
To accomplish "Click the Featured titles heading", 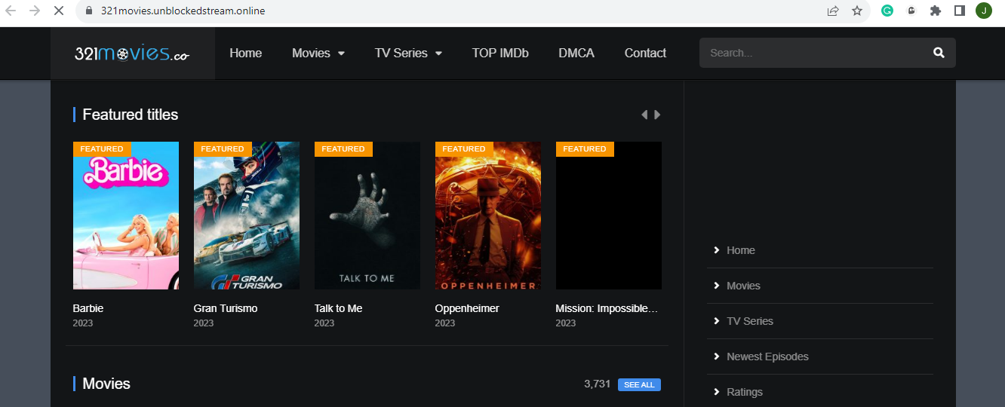I will (x=131, y=115).
